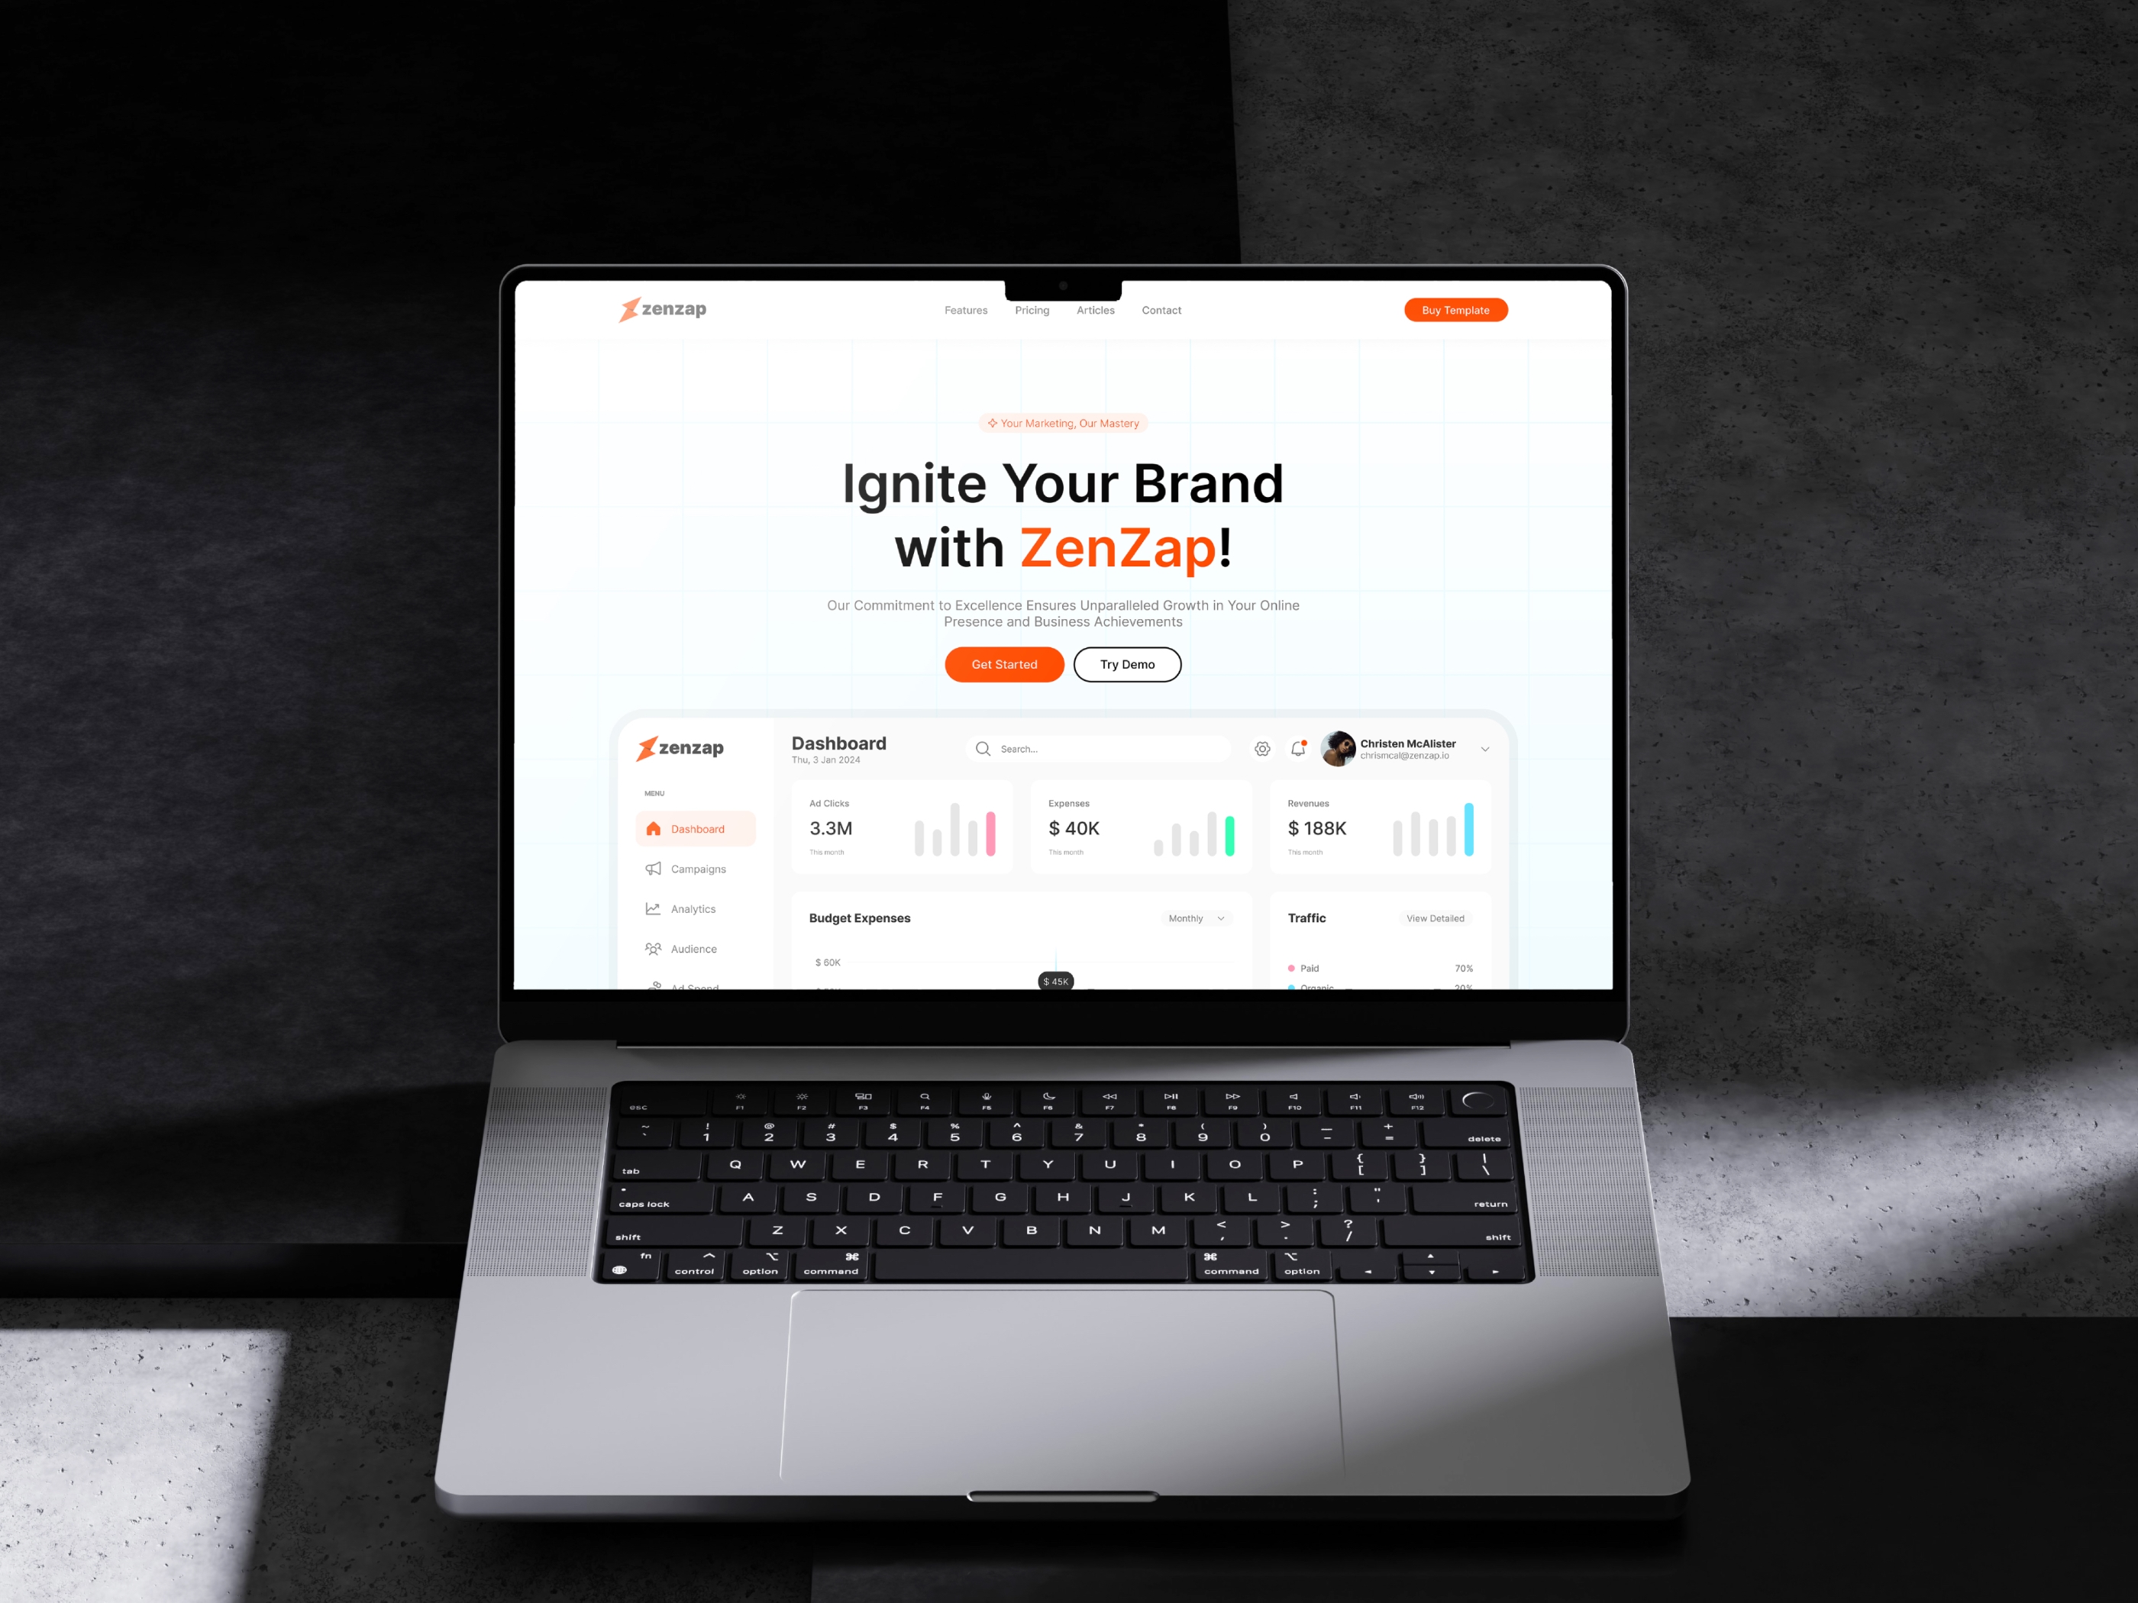
Task: Select the Articles navigation link
Action: (1094, 310)
